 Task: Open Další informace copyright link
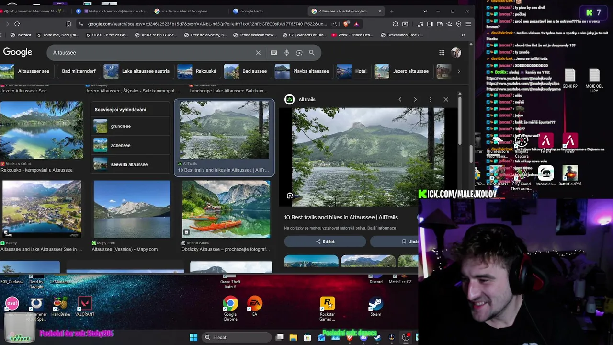tap(382, 228)
